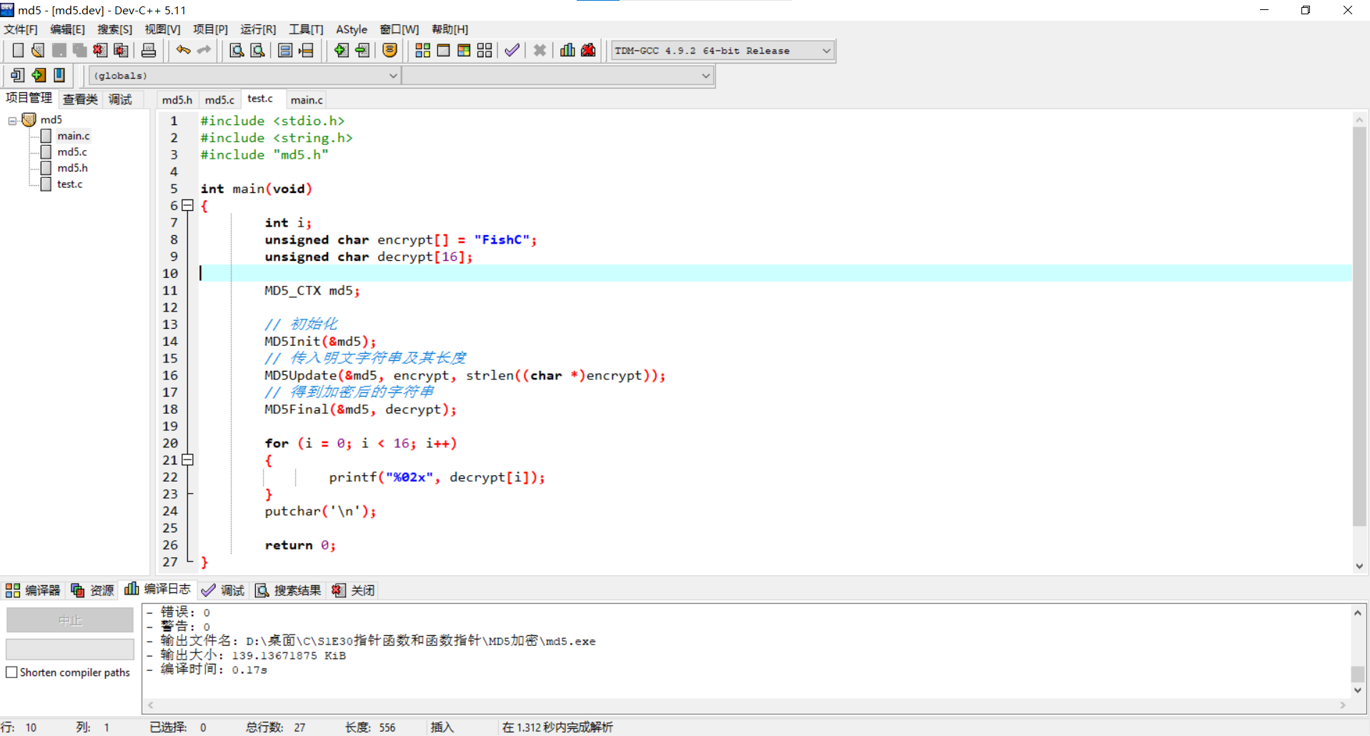Image resolution: width=1370 pixels, height=736 pixels.
Task: Undo the last edit
Action: point(184,50)
